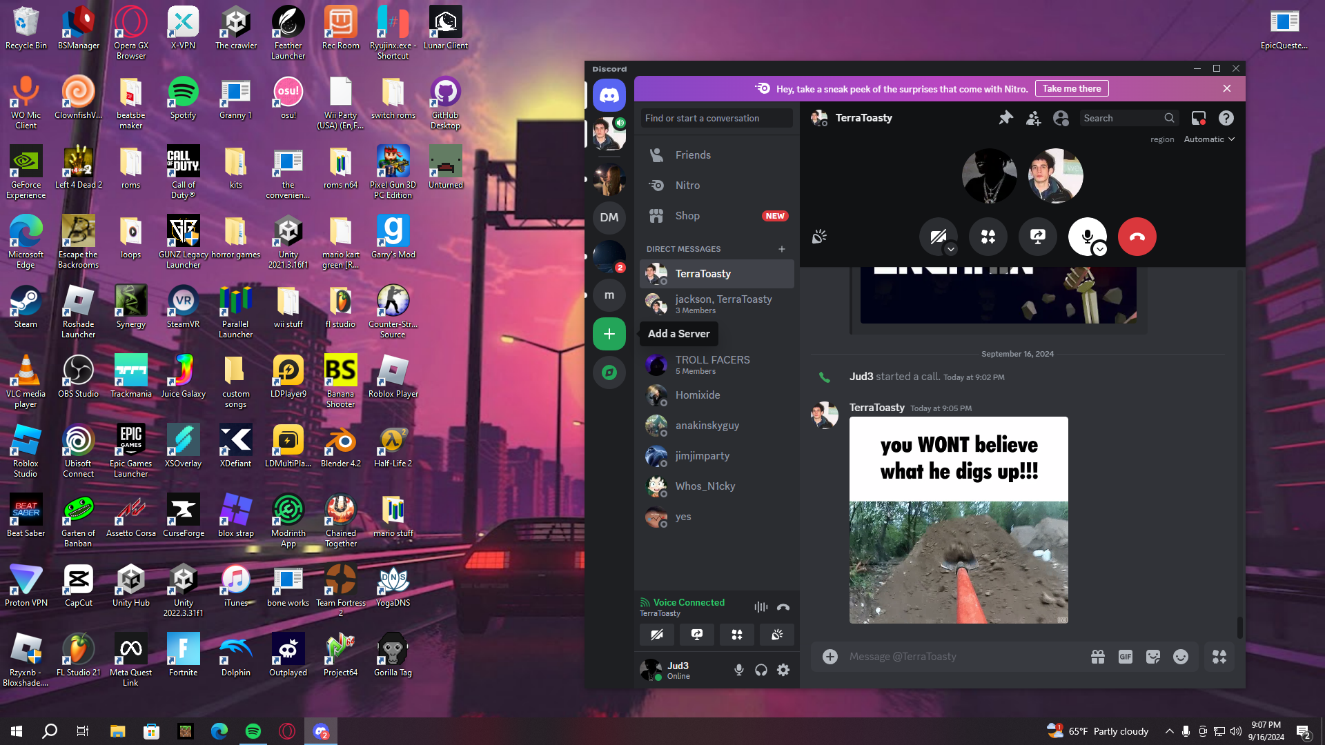Viewport: 1325px width, 745px height.
Task: Share your screen in call controls
Action: (1037, 237)
